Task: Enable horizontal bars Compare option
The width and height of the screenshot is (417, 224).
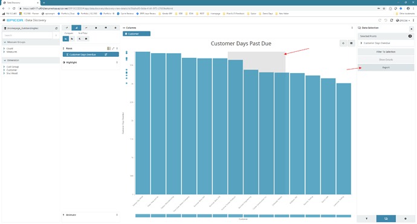Action: point(72,39)
